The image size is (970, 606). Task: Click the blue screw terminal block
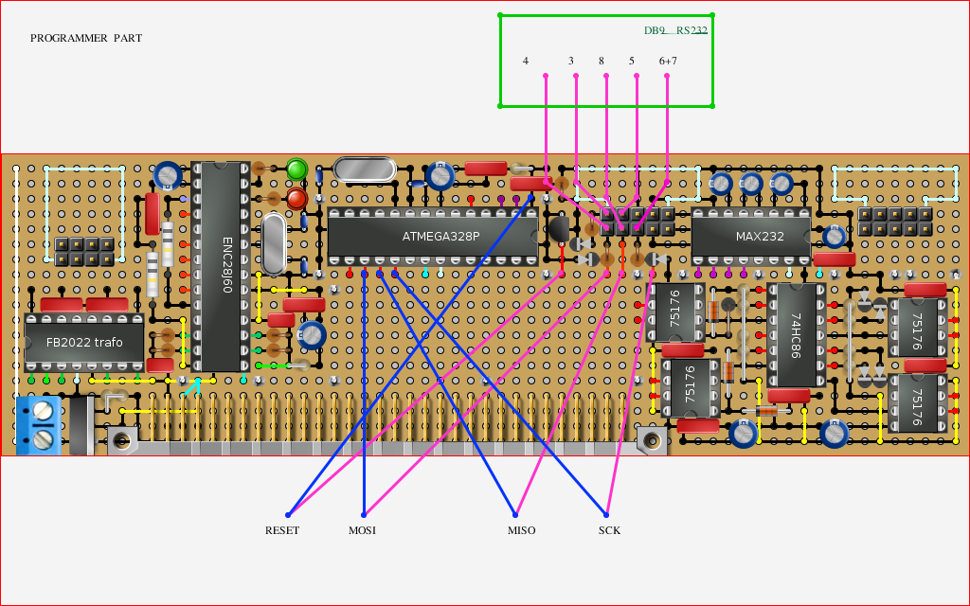tap(38, 425)
